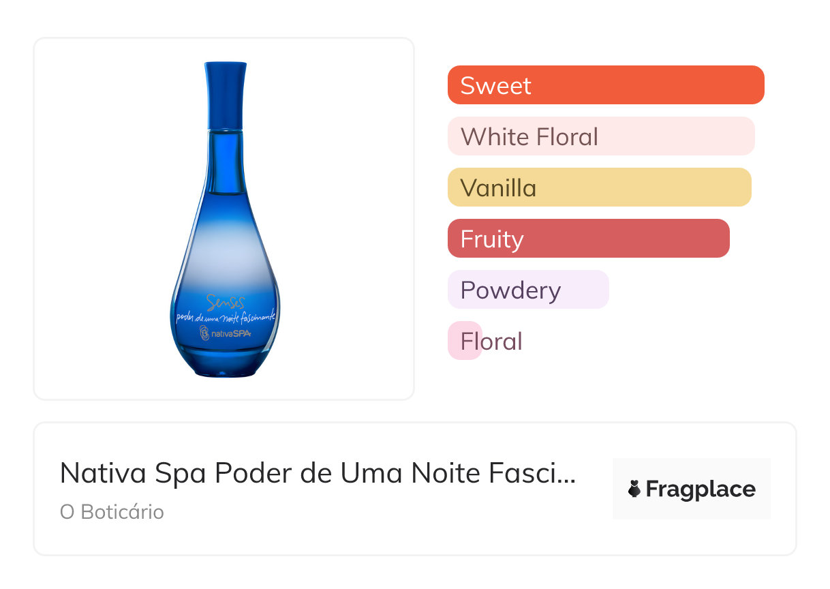Select the Powdery accord bar
Screen dimensions: 830x589
[528, 290]
